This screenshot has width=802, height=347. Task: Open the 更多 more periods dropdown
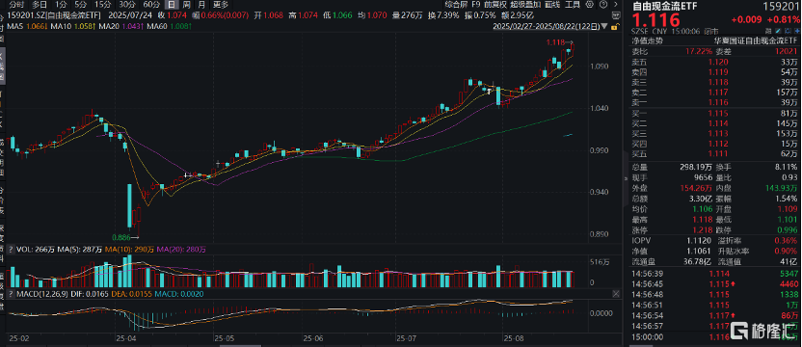(221, 5)
